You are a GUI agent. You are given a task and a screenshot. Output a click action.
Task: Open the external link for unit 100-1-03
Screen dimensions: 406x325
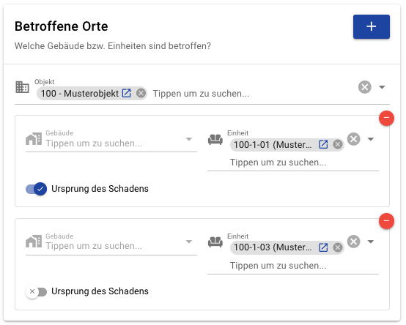(323, 247)
